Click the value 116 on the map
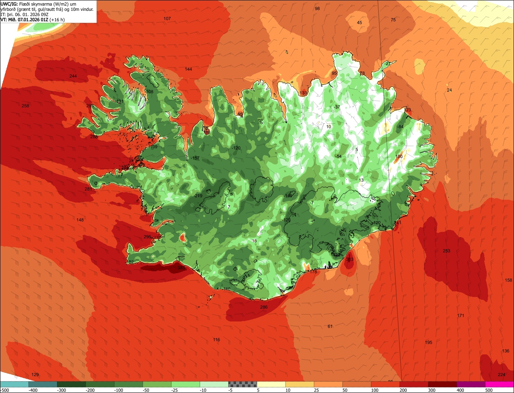 [216, 340]
